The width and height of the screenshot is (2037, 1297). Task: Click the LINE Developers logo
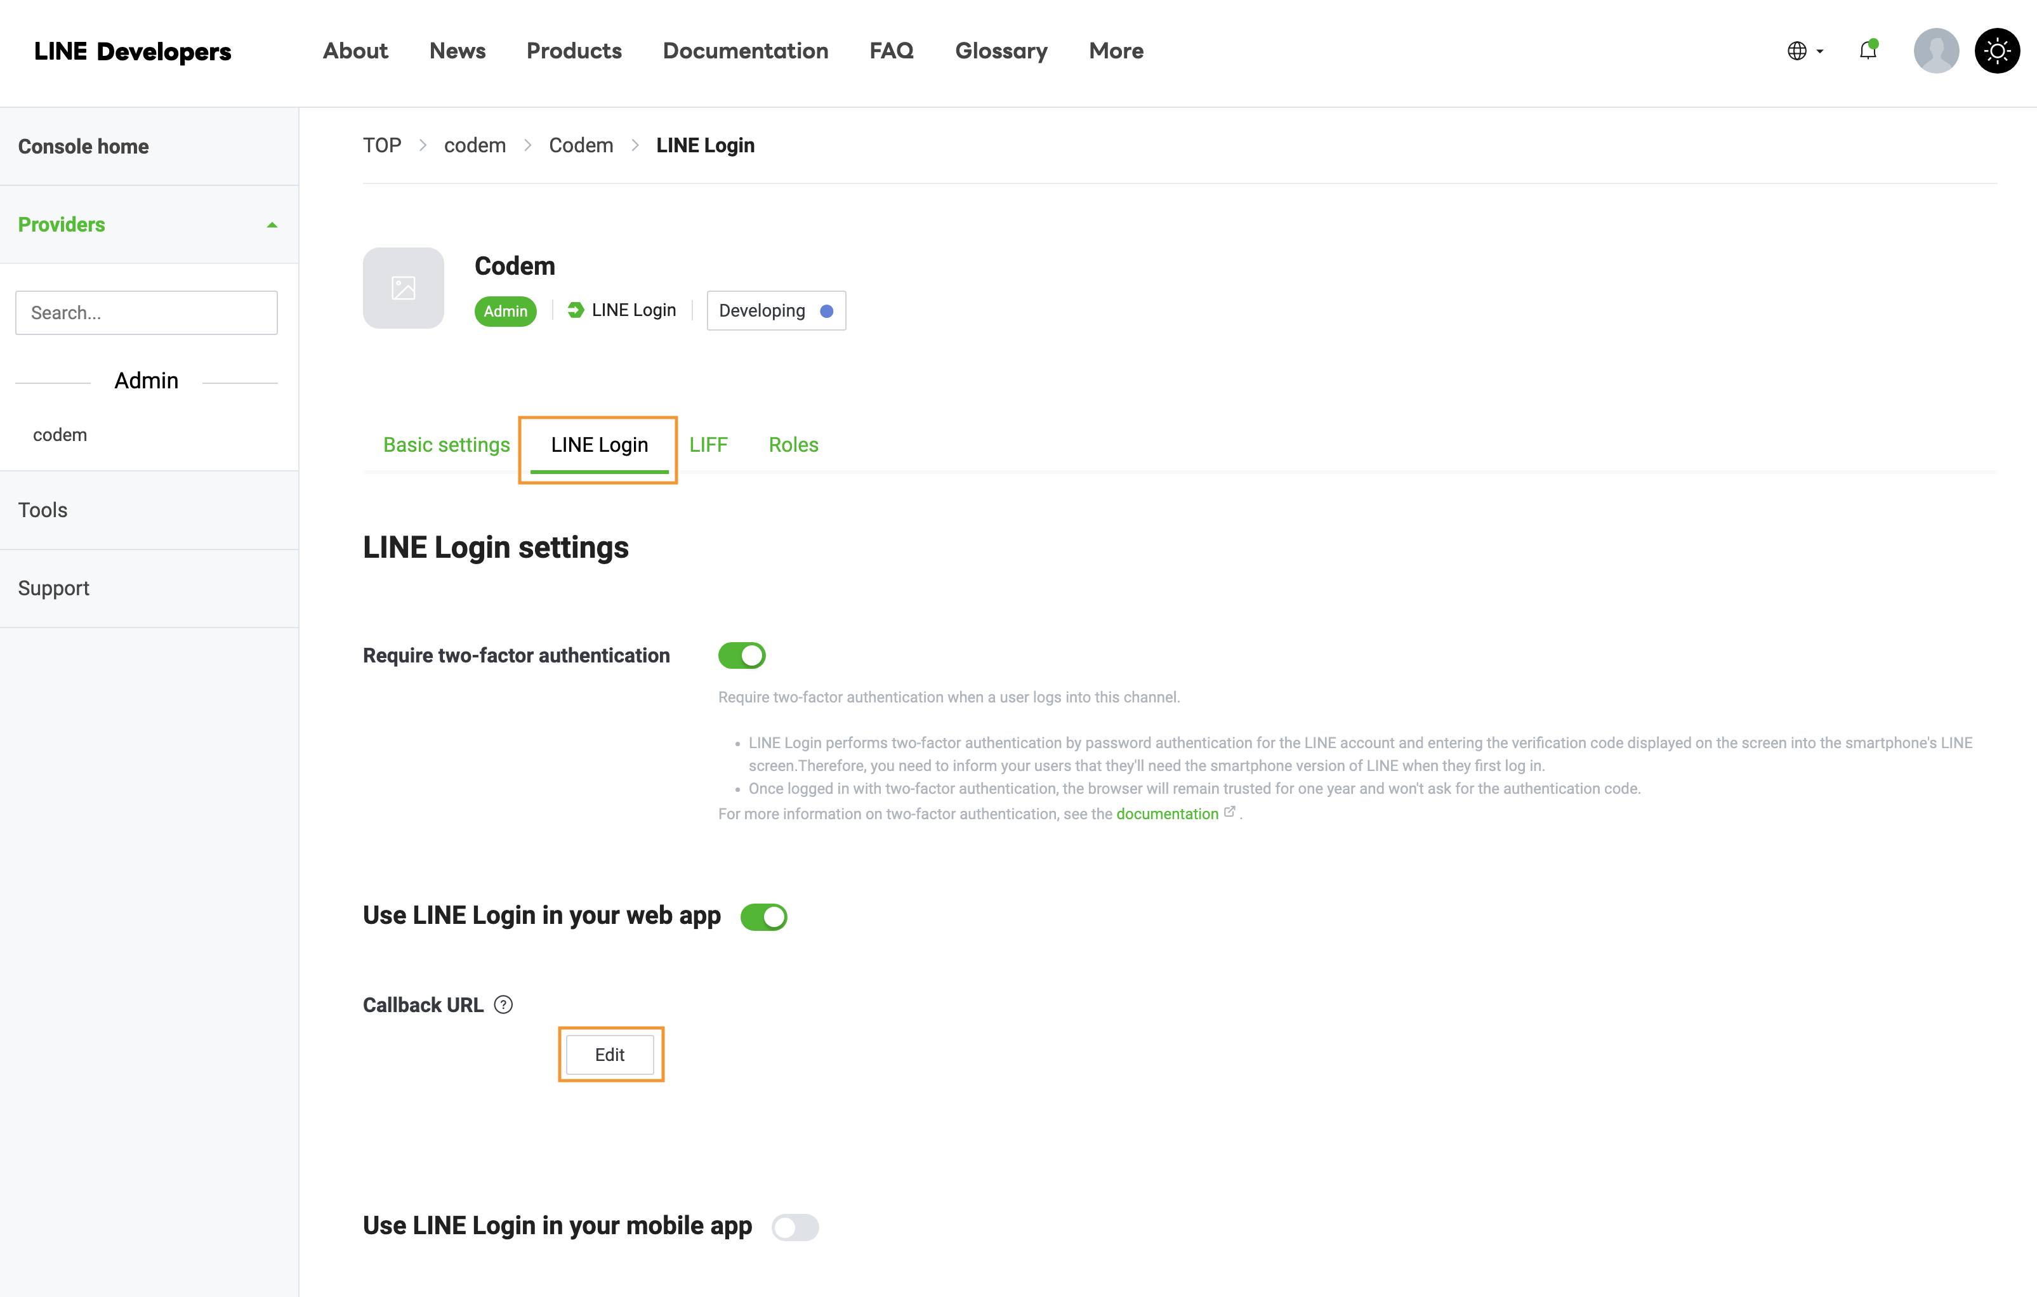coord(132,51)
